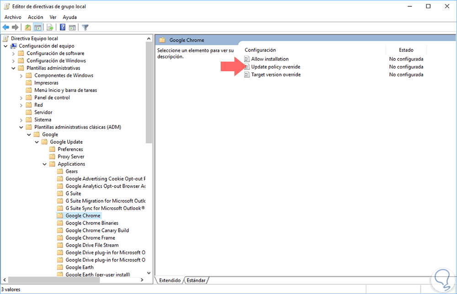457x294 pixels.
Task: Click the tree vertical scrollbar thumb
Action: [x=149, y=93]
